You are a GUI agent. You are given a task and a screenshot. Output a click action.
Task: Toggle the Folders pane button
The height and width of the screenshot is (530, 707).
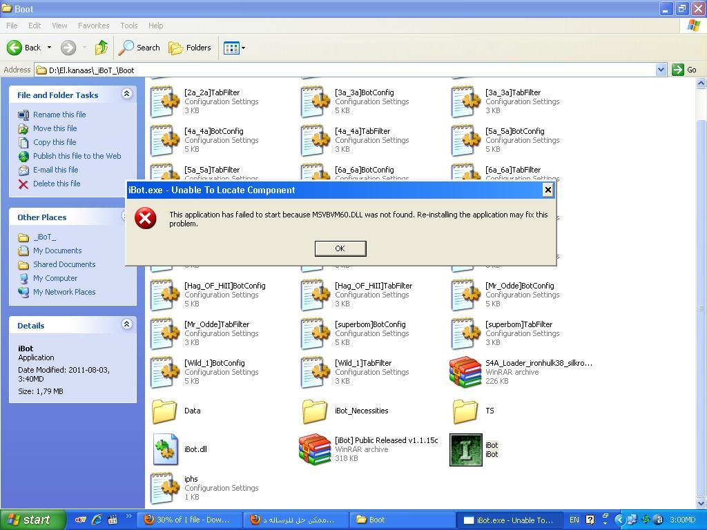[x=189, y=48]
